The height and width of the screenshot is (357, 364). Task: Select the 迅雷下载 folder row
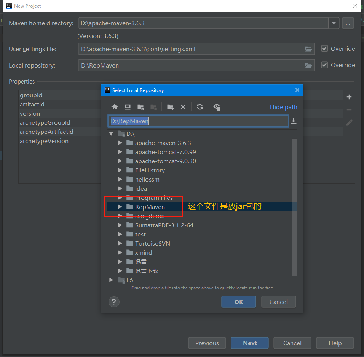pos(202,271)
